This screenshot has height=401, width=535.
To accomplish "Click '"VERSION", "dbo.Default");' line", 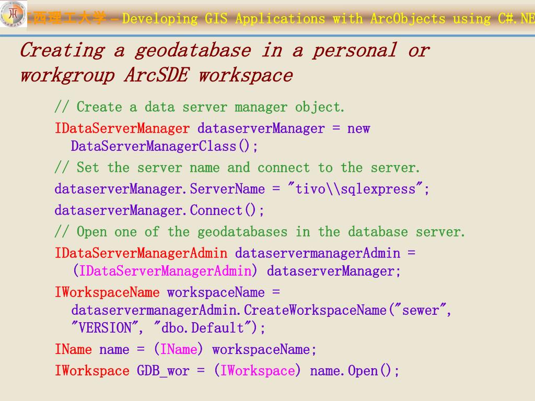I will coord(168,328).
